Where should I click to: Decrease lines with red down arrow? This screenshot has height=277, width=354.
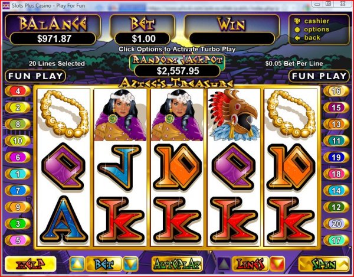click(277, 264)
